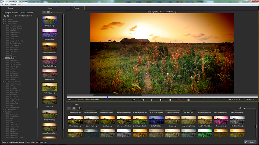
Task: Select BCC Lens Flare 3D in folder tree
Action: 12,127
